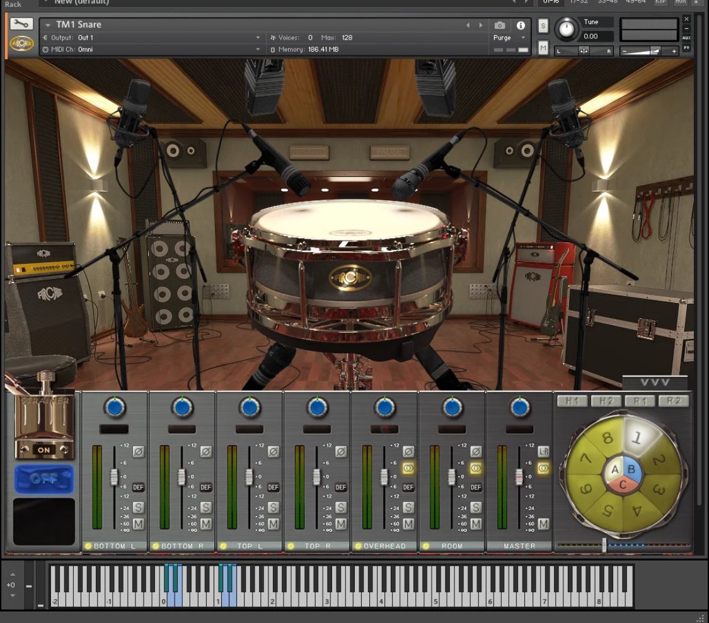Solo the OVERHEAD channel
The height and width of the screenshot is (623, 709).
tap(408, 508)
